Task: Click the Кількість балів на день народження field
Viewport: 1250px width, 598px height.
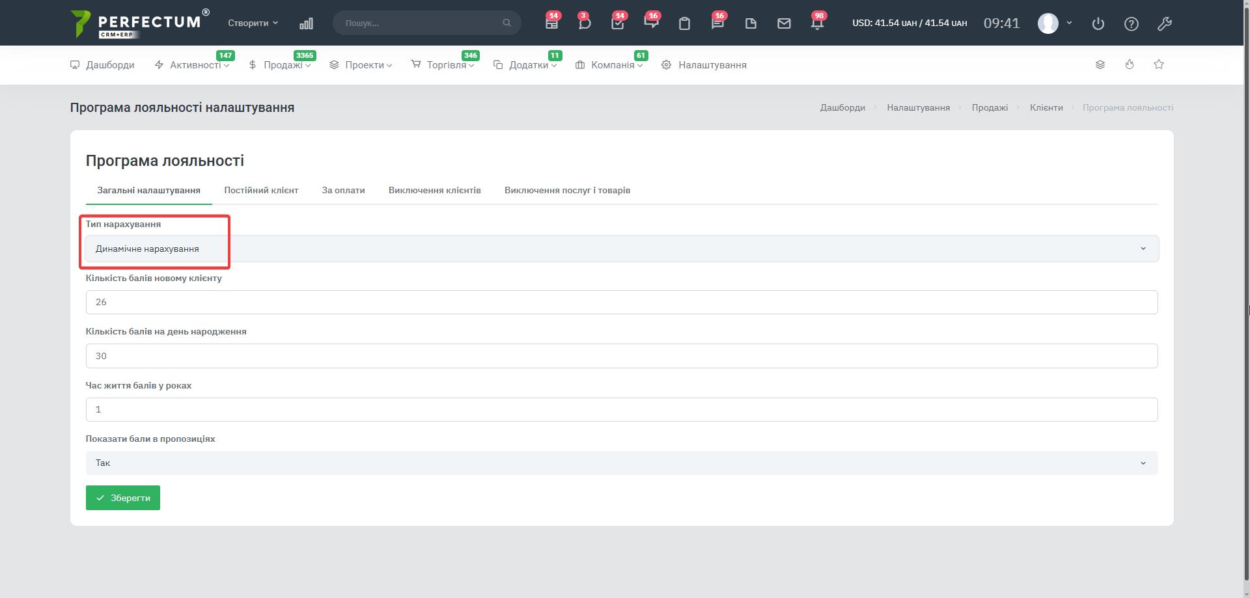Action: 621,356
